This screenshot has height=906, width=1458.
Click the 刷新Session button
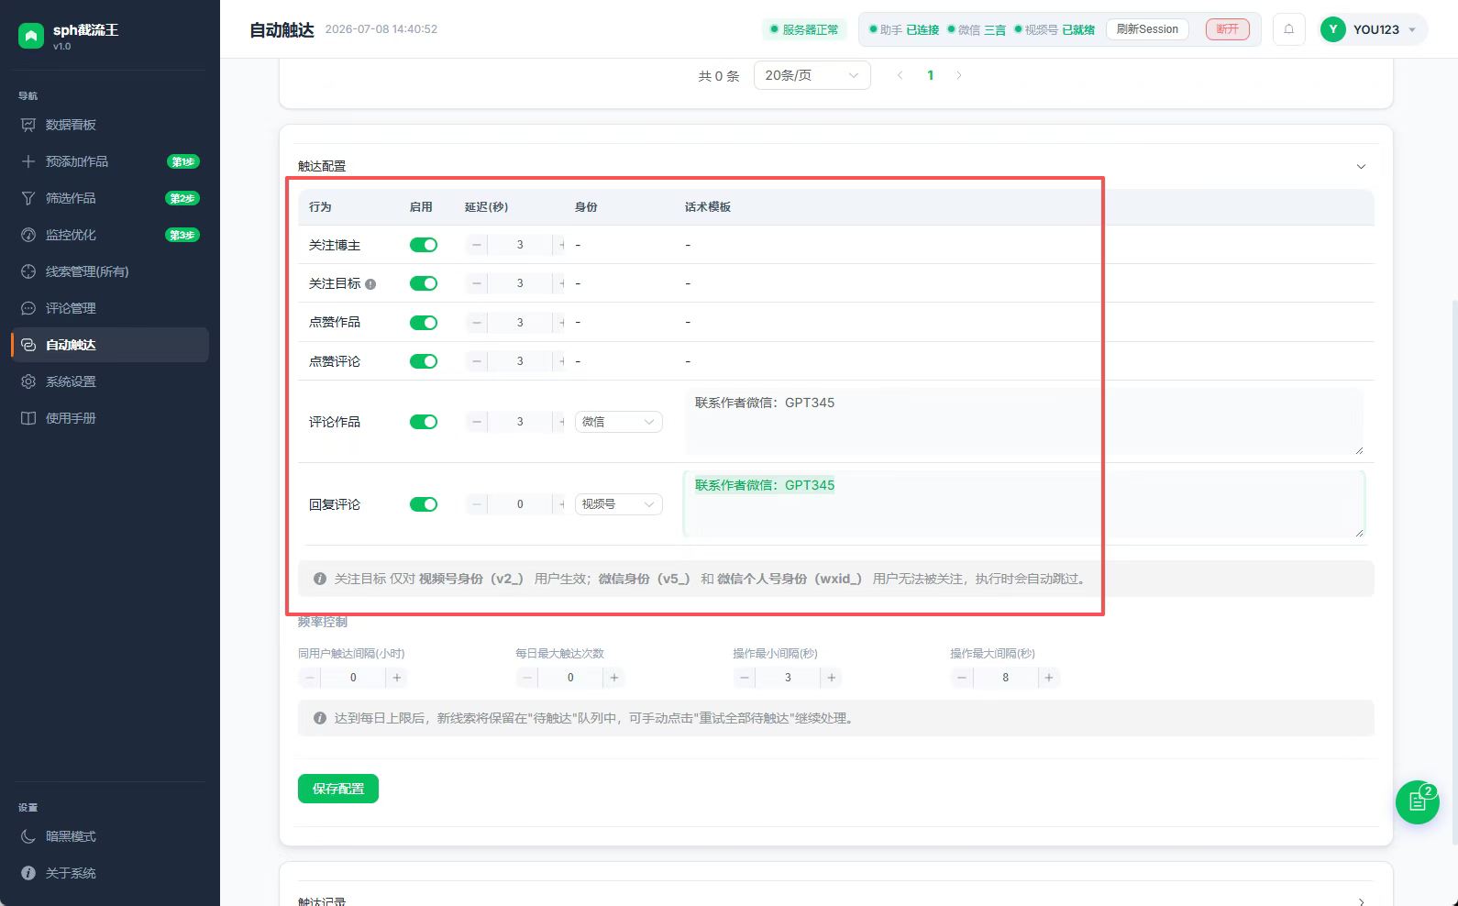click(x=1147, y=29)
